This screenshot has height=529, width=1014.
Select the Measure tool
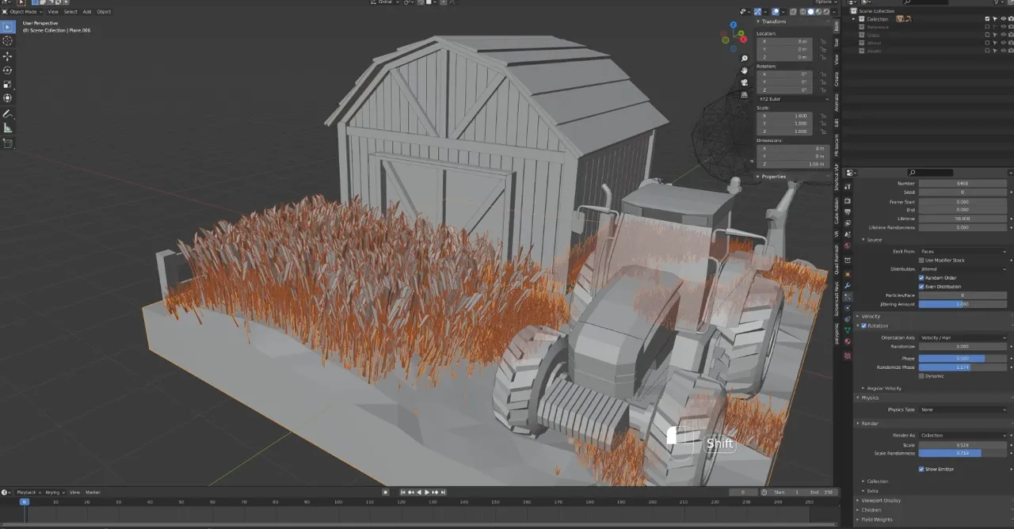pyautogui.click(x=8, y=128)
